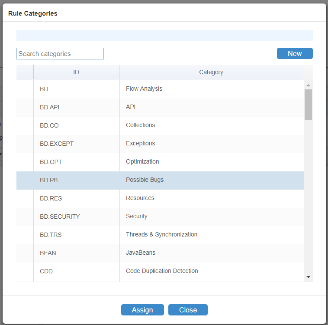Image resolution: width=328 pixels, height=325 pixels.
Task: Click the ID column header
Action: pyautogui.click(x=76, y=72)
